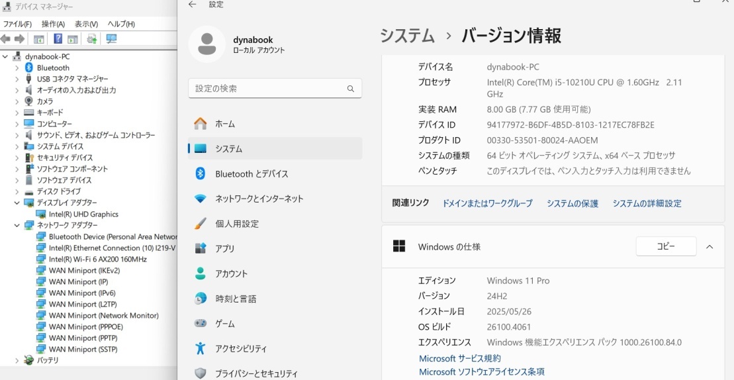The width and height of the screenshot is (734, 380).
Task: Open the ヘルプ(H) menu
Action: click(121, 24)
